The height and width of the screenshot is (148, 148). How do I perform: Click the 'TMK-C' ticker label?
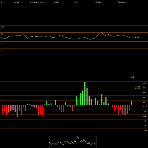click(x=99, y=2)
